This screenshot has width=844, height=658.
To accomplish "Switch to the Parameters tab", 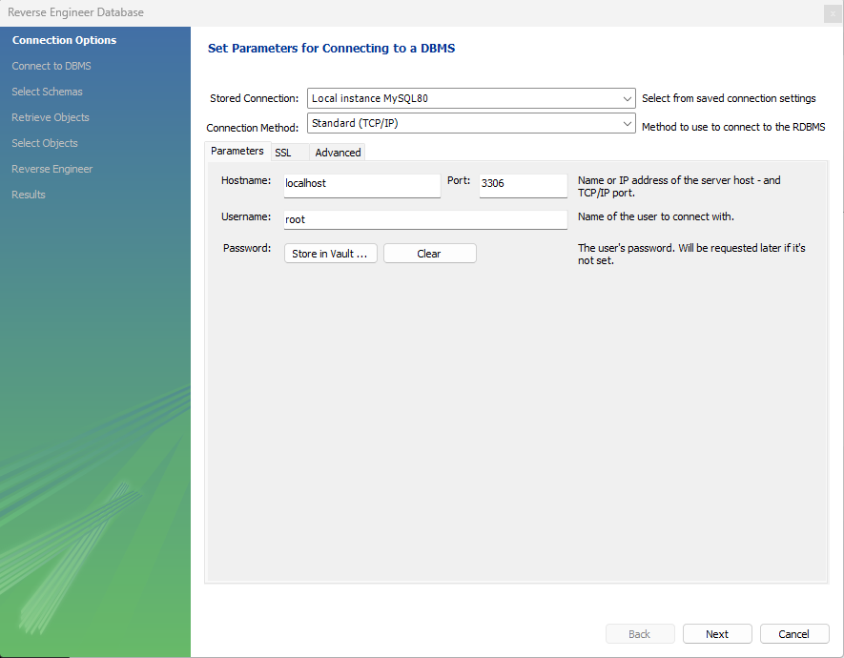I will [237, 152].
